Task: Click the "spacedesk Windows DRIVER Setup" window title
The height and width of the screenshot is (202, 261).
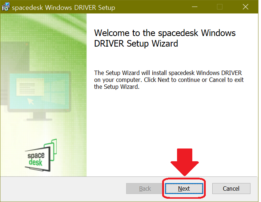Action: click(64, 8)
